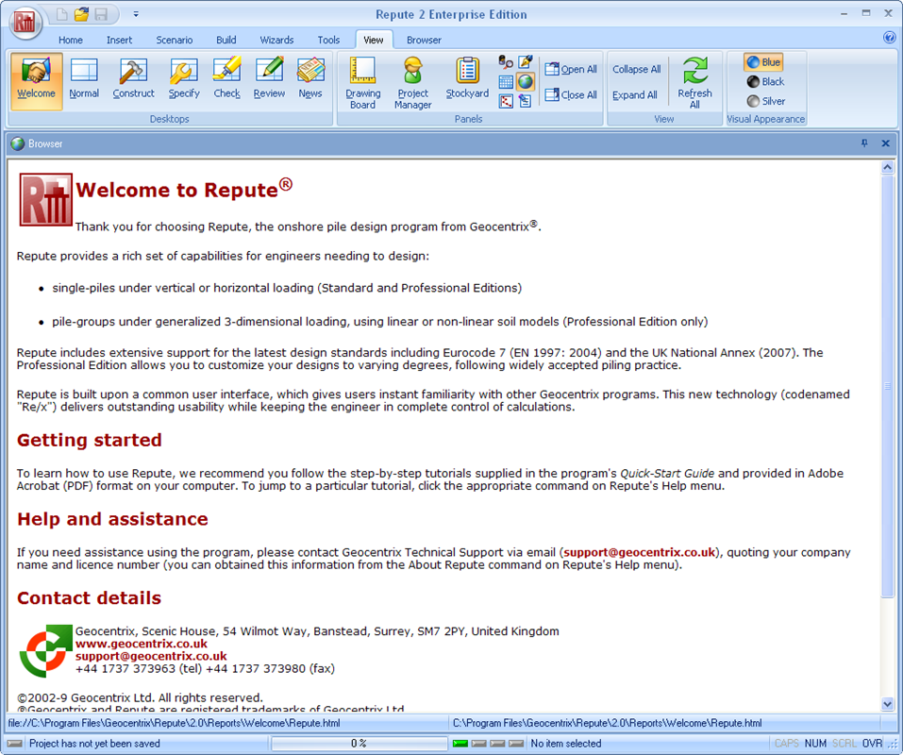The width and height of the screenshot is (903, 755).
Task: Click the OVR indicator in status bar
Action: [x=873, y=744]
